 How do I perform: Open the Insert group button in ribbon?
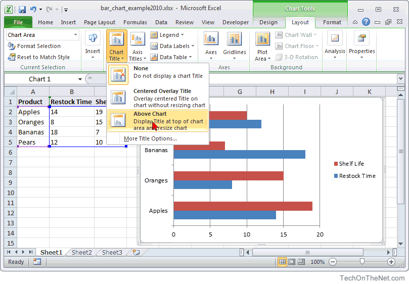coord(93,44)
